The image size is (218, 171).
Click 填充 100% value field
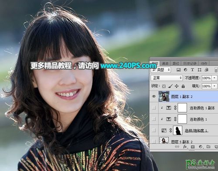pos(207,86)
